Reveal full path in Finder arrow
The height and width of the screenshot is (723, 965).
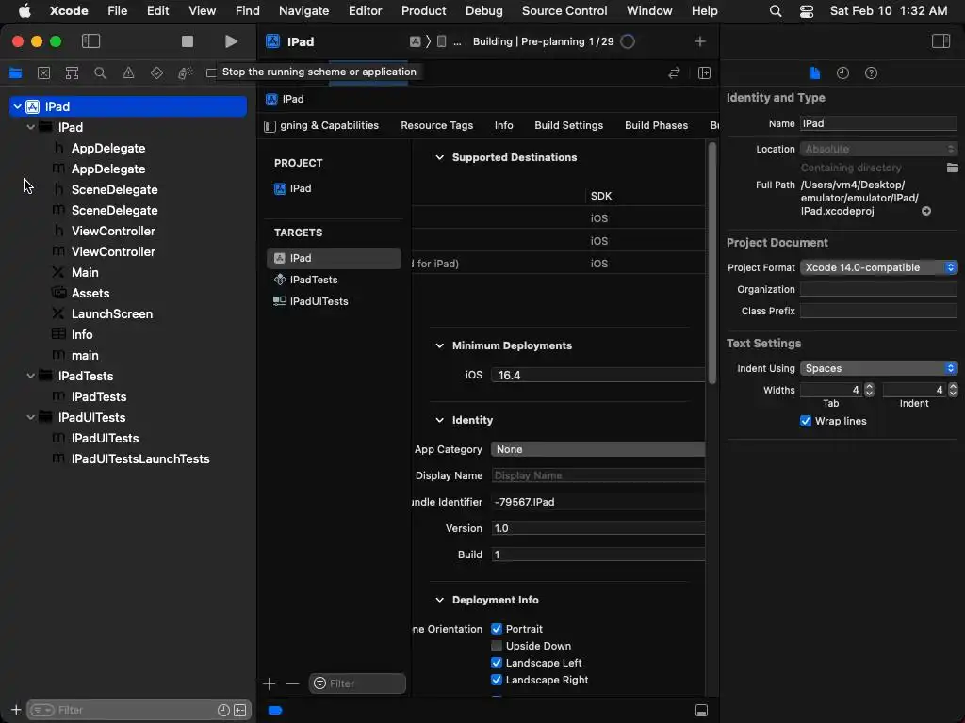click(926, 211)
